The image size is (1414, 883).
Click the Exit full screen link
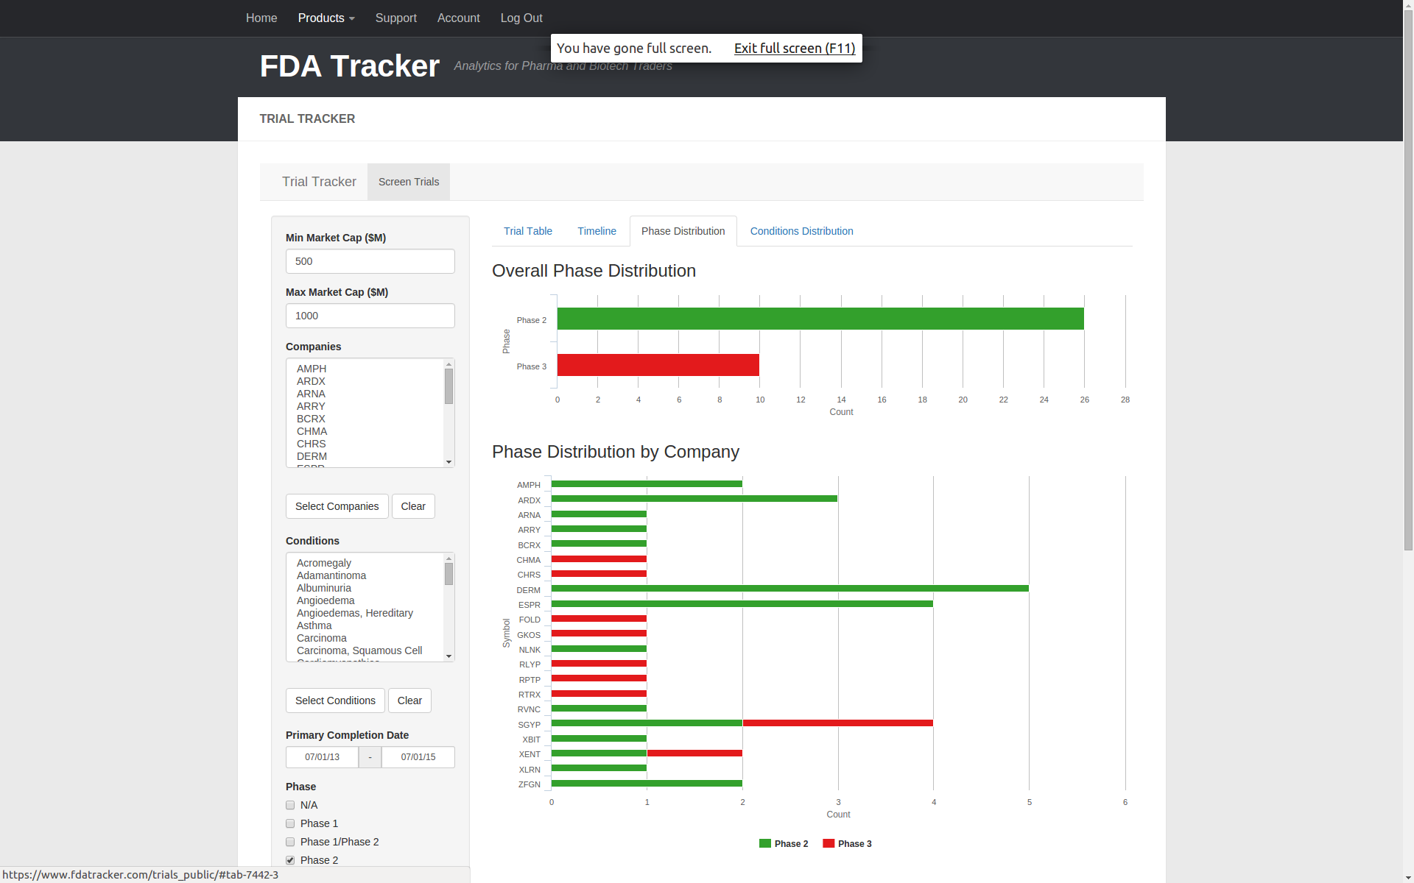pos(794,49)
